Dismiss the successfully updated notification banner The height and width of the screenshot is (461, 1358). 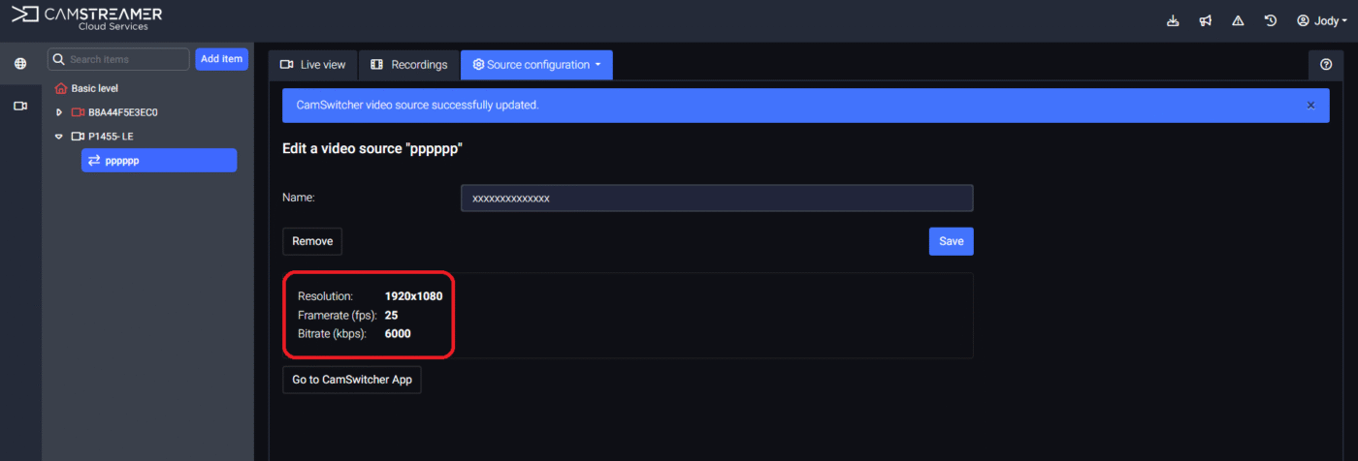[1311, 105]
